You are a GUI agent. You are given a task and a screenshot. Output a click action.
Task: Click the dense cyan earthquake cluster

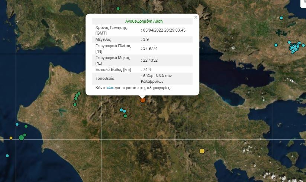click(x=294, y=48)
